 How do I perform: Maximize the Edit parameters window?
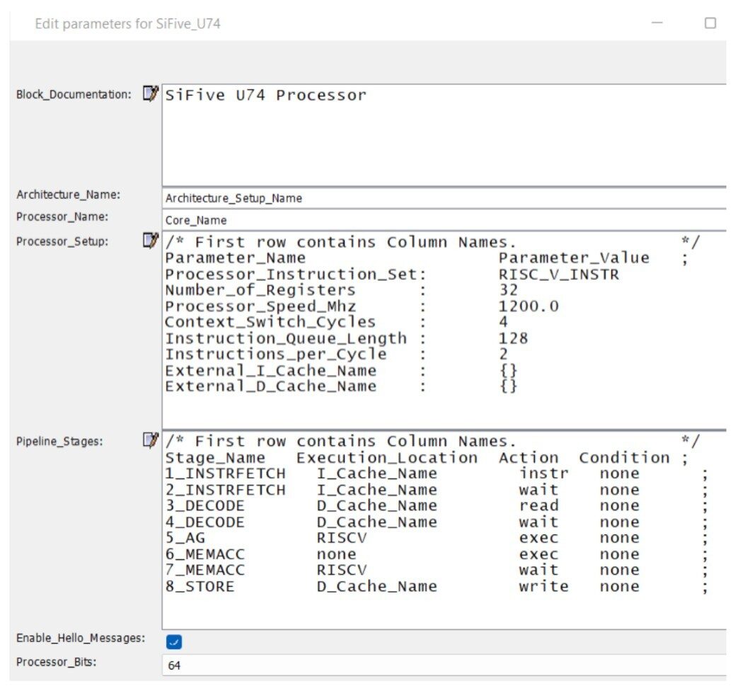tap(710, 23)
